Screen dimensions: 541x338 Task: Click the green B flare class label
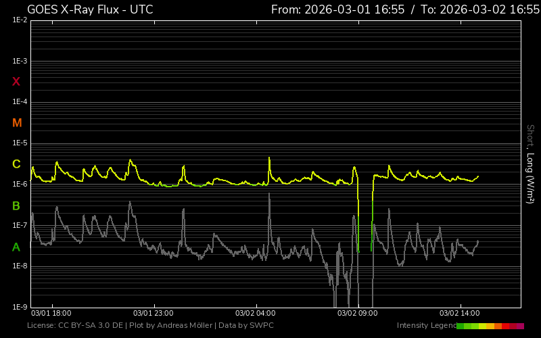(x=16, y=206)
